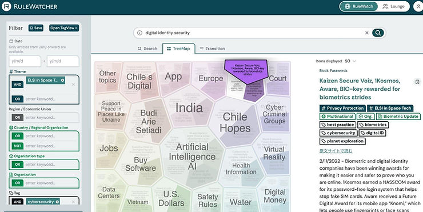Click the biometrics tag
The width and height of the screenshot is (423, 212).
tap(373, 125)
